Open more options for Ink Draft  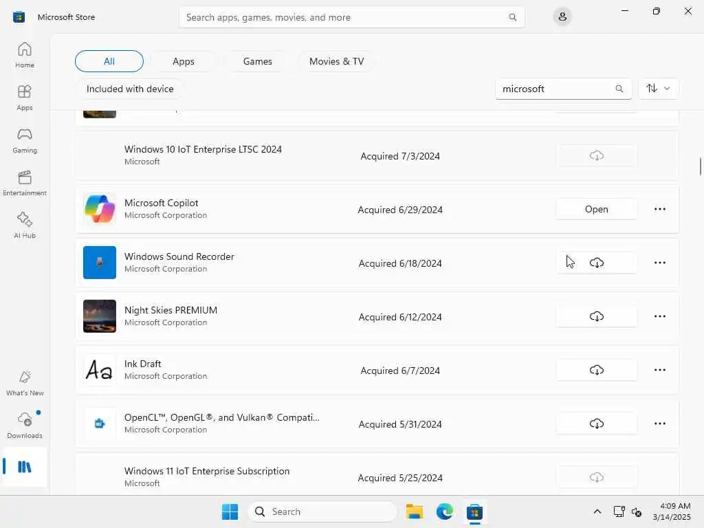pyautogui.click(x=659, y=370)
